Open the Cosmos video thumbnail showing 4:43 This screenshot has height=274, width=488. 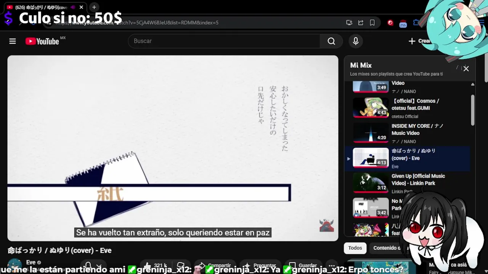tap(371, 107)
